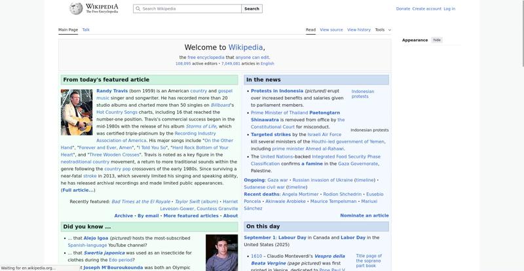Open the Log in link
This screenshot has height=271, width=524.
click(449, 9)
